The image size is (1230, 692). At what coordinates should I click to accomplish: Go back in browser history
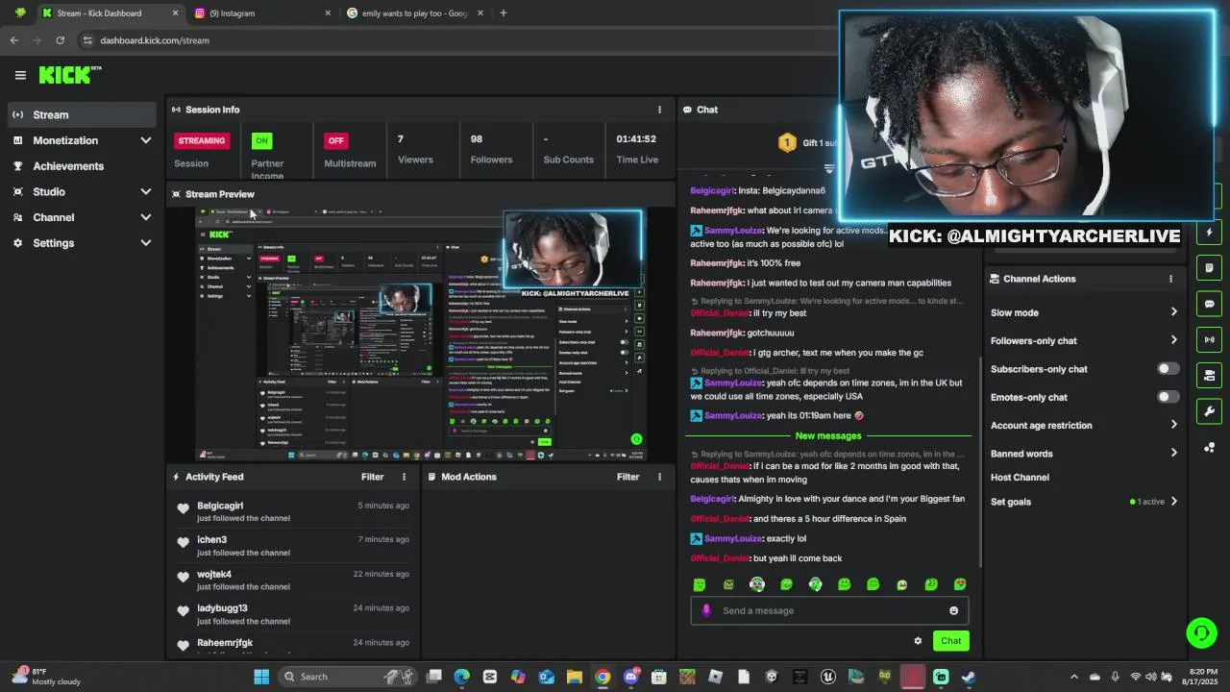13,40
